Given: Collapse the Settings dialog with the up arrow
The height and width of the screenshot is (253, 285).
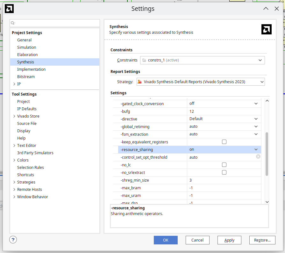Looking at the screenshot, I should tap(266, 9).
